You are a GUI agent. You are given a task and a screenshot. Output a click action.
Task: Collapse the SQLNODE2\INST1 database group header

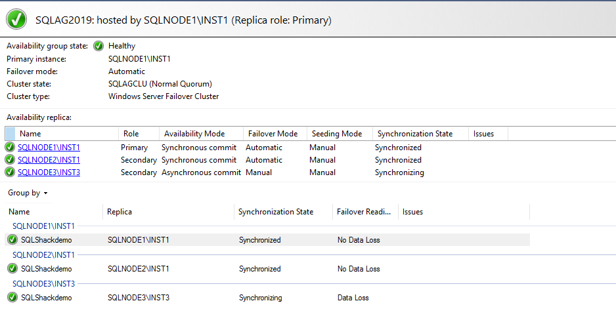pyautogui.click(x=43, y=255)
